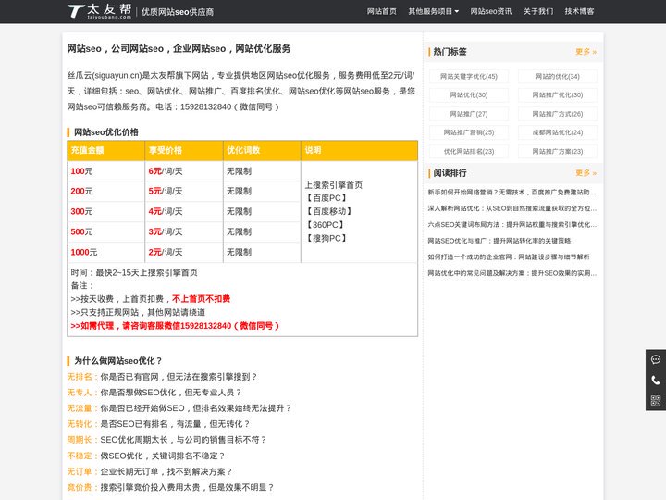The image size is (666, 500).
Task: Open article 网站SEO优化与推广
Action: click(499, 241)
